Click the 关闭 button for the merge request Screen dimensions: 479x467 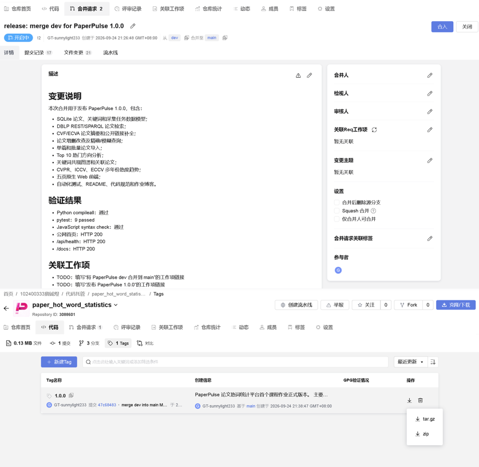(x=467, y=27)
